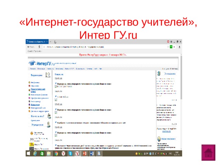220x165 pixels.
Task: Click the ИнтерГУ.ru graduation cap logo
Action: (x=32, y=63)
